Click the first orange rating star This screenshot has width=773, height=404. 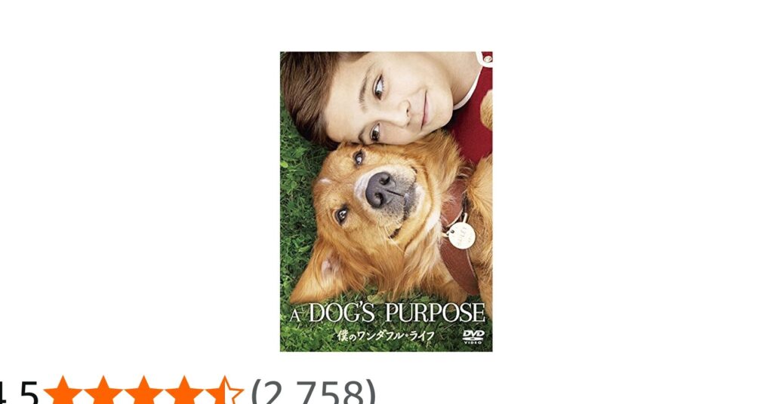click(x=63, y=392)
